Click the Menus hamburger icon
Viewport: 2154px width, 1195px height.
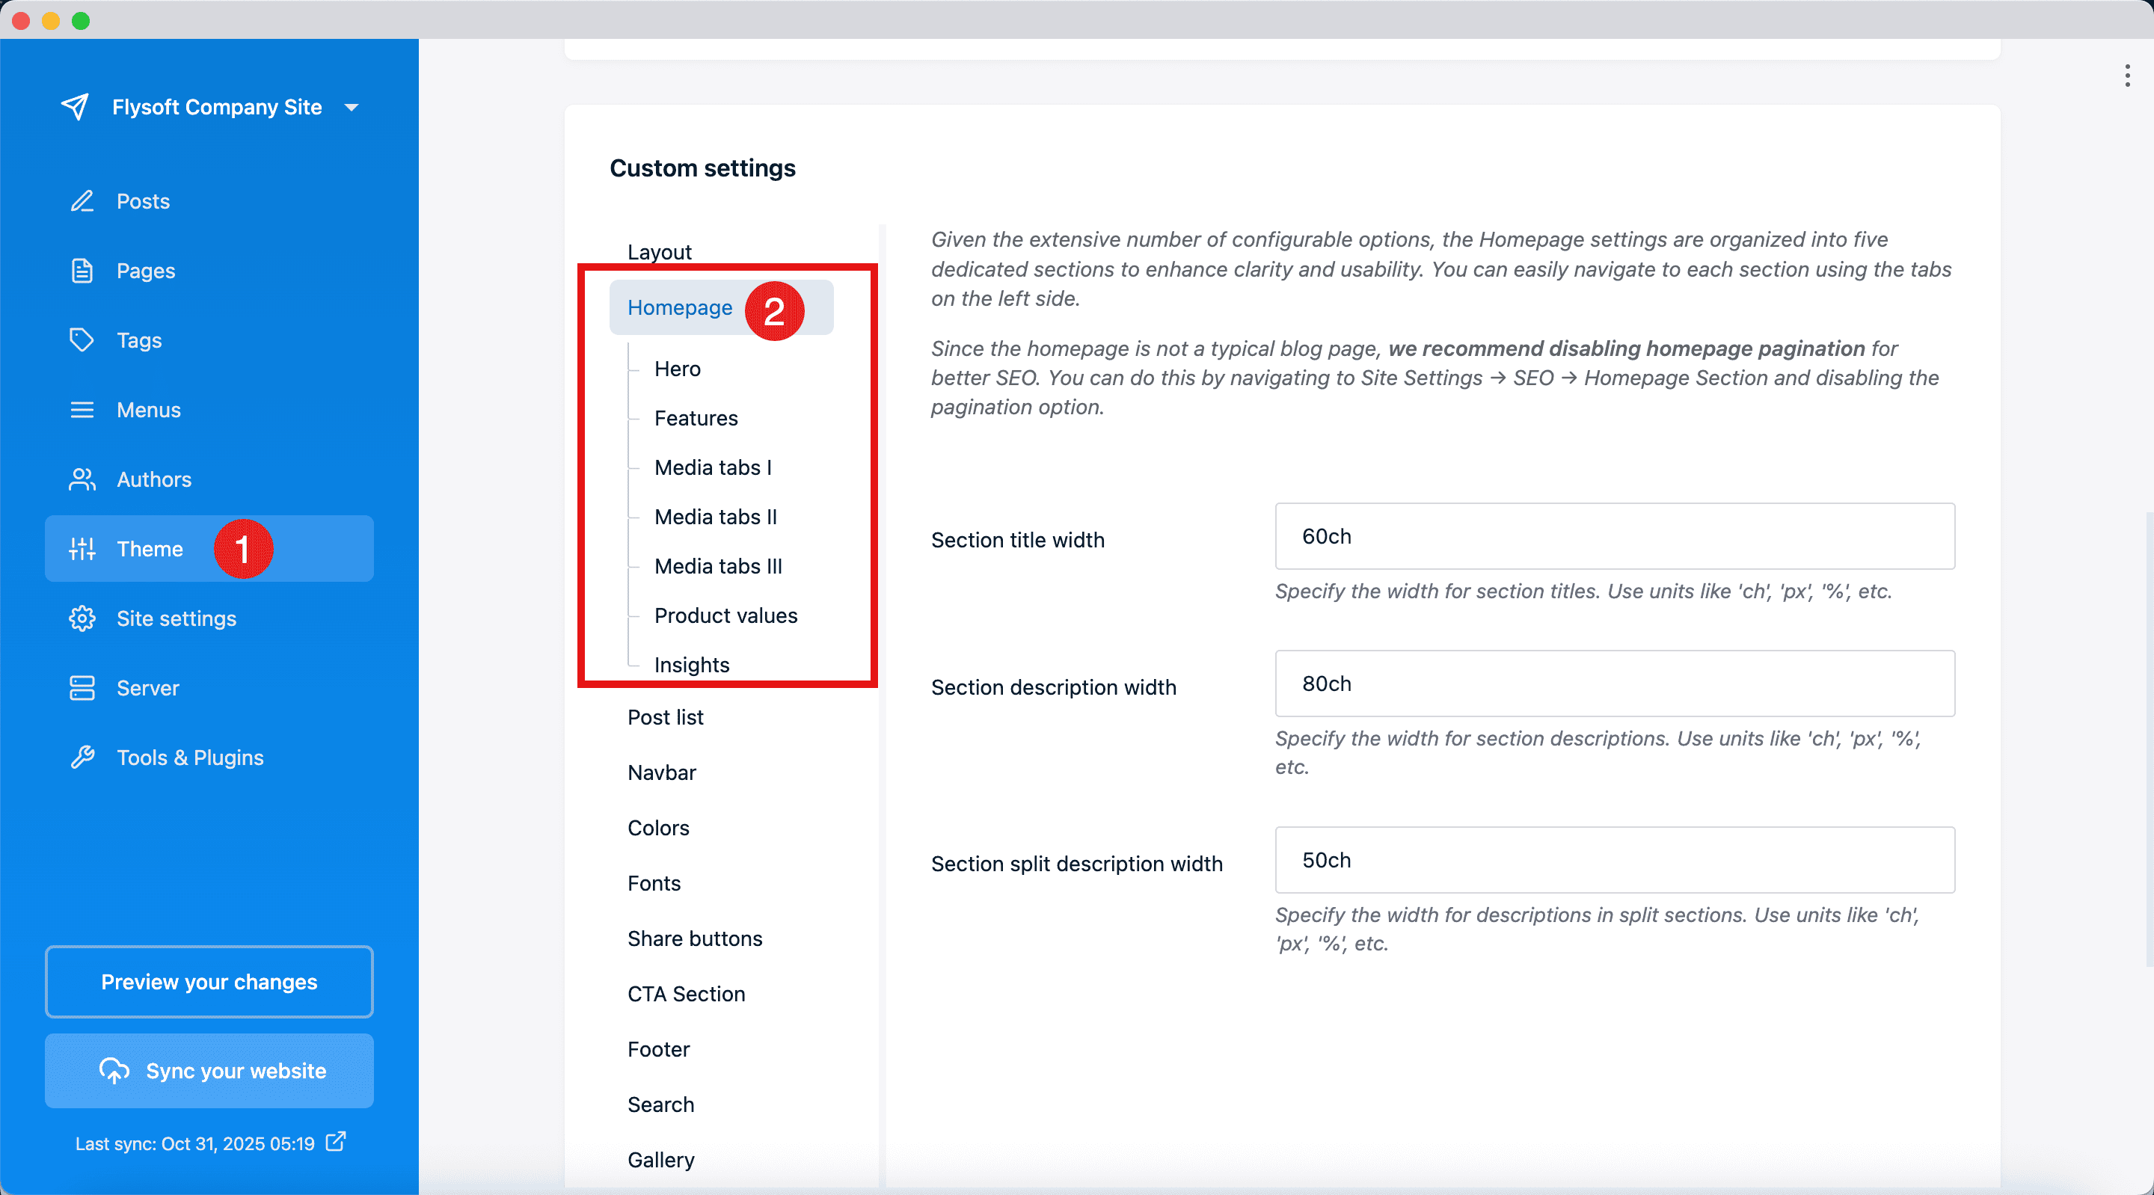pos(82,410)
